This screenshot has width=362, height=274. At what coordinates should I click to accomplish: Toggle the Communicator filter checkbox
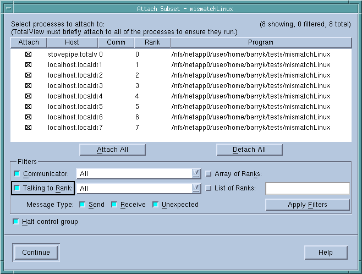(x=17, y=174)
